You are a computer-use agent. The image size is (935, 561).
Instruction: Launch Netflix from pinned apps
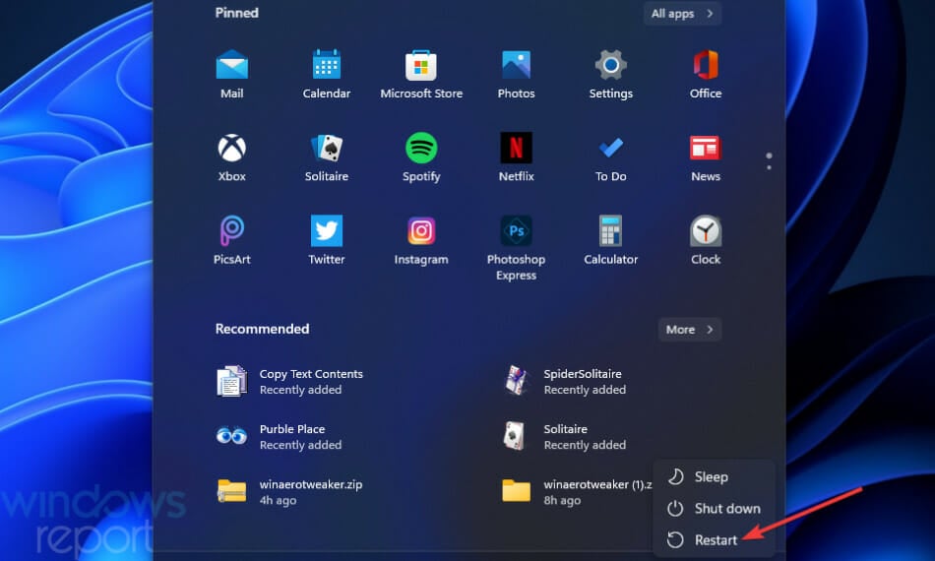[516, 157]
